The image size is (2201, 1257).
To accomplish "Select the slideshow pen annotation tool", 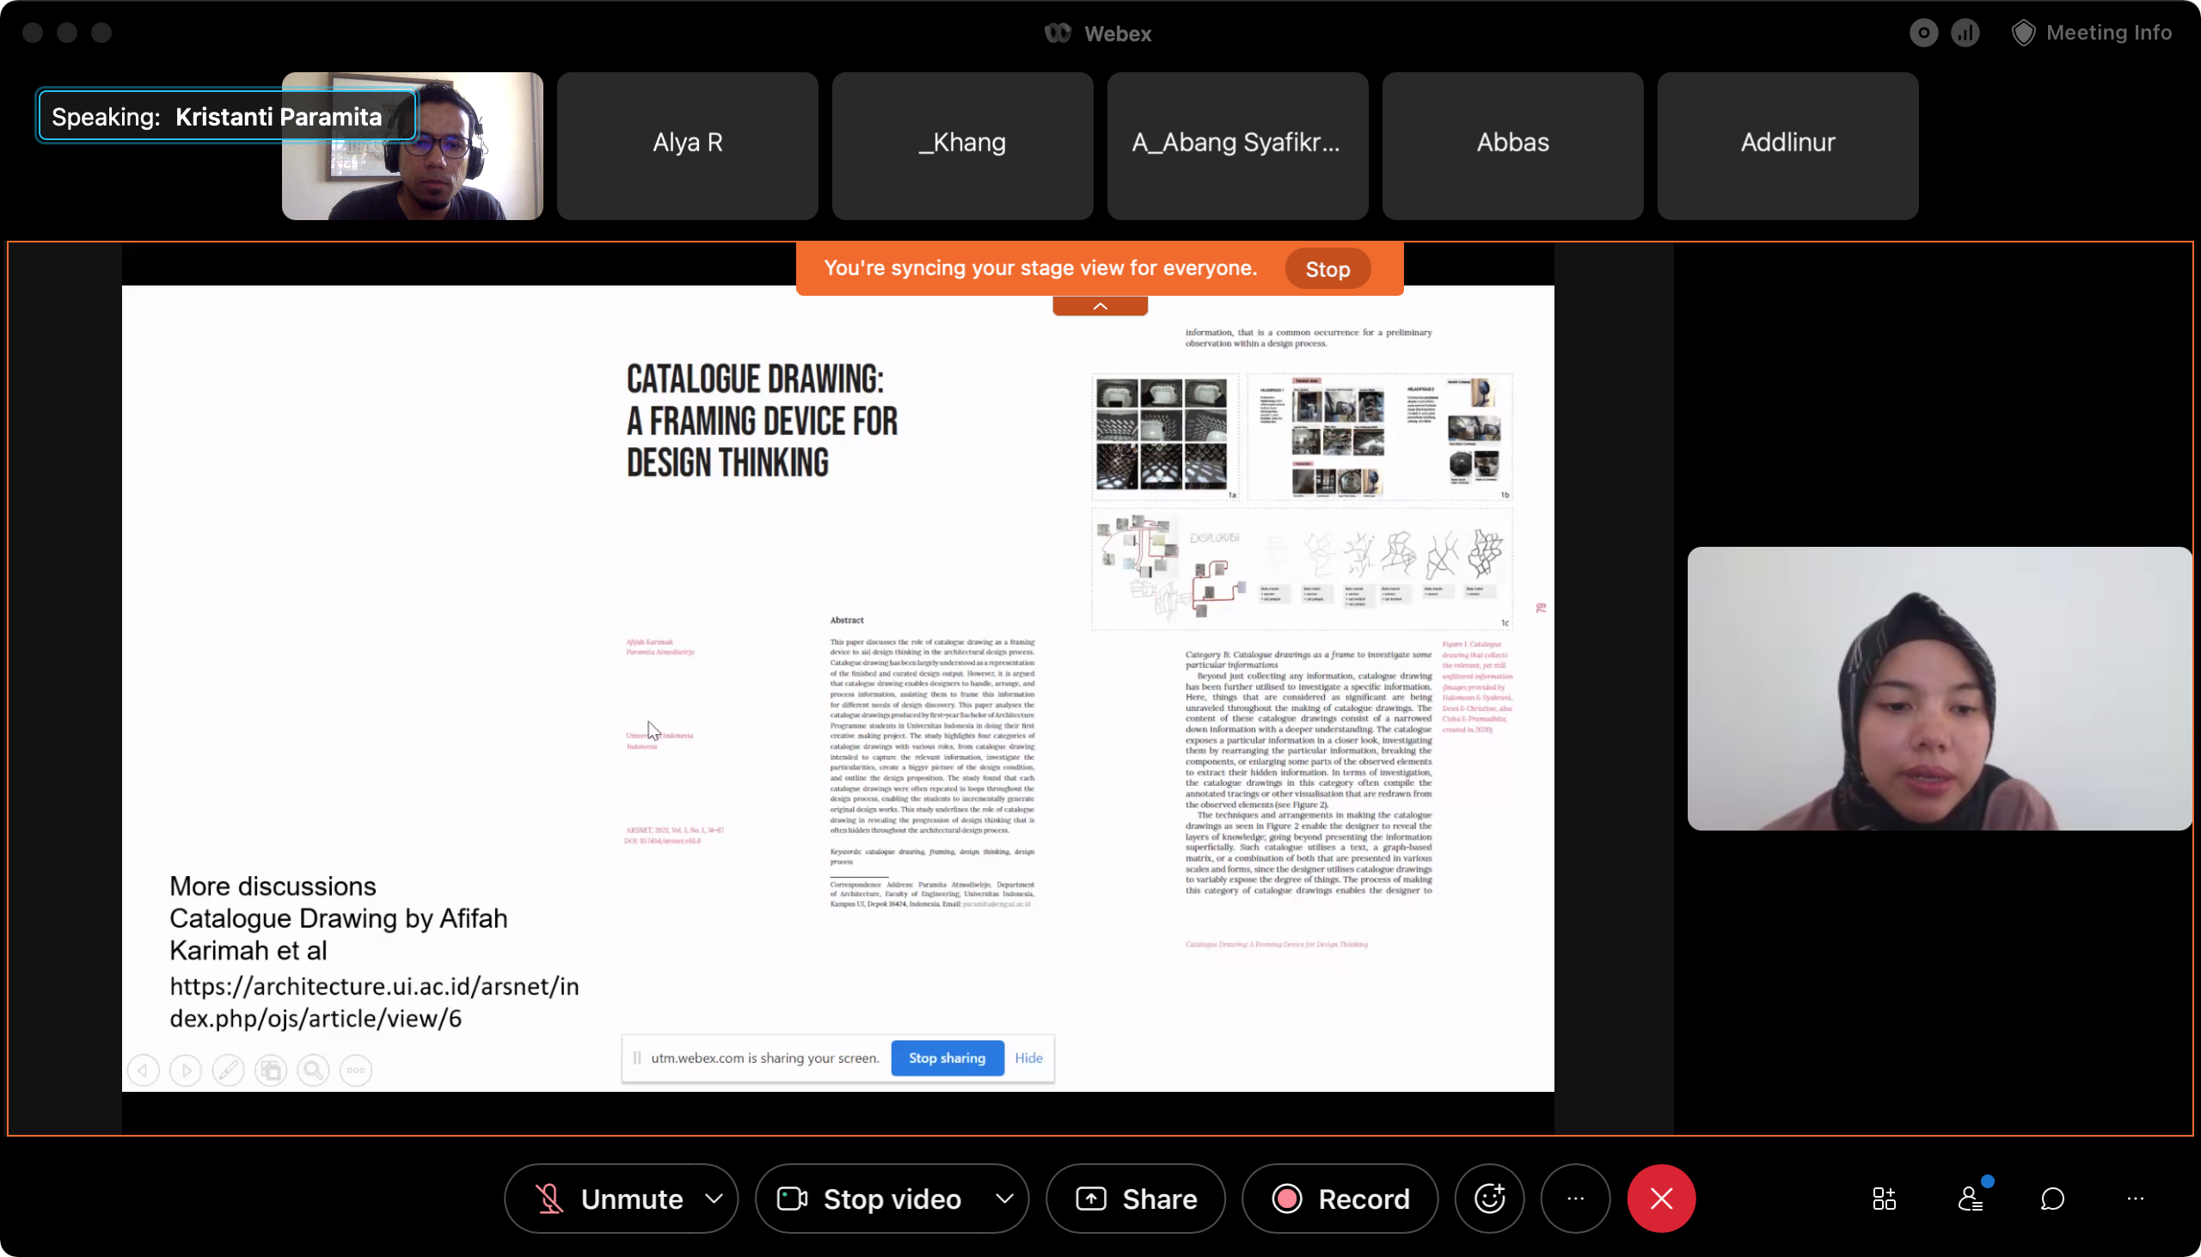I will pos(228,1070).
